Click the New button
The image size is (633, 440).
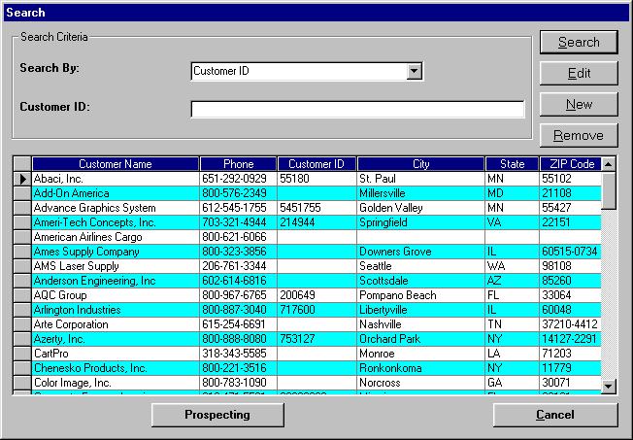(x=579, y=104)
